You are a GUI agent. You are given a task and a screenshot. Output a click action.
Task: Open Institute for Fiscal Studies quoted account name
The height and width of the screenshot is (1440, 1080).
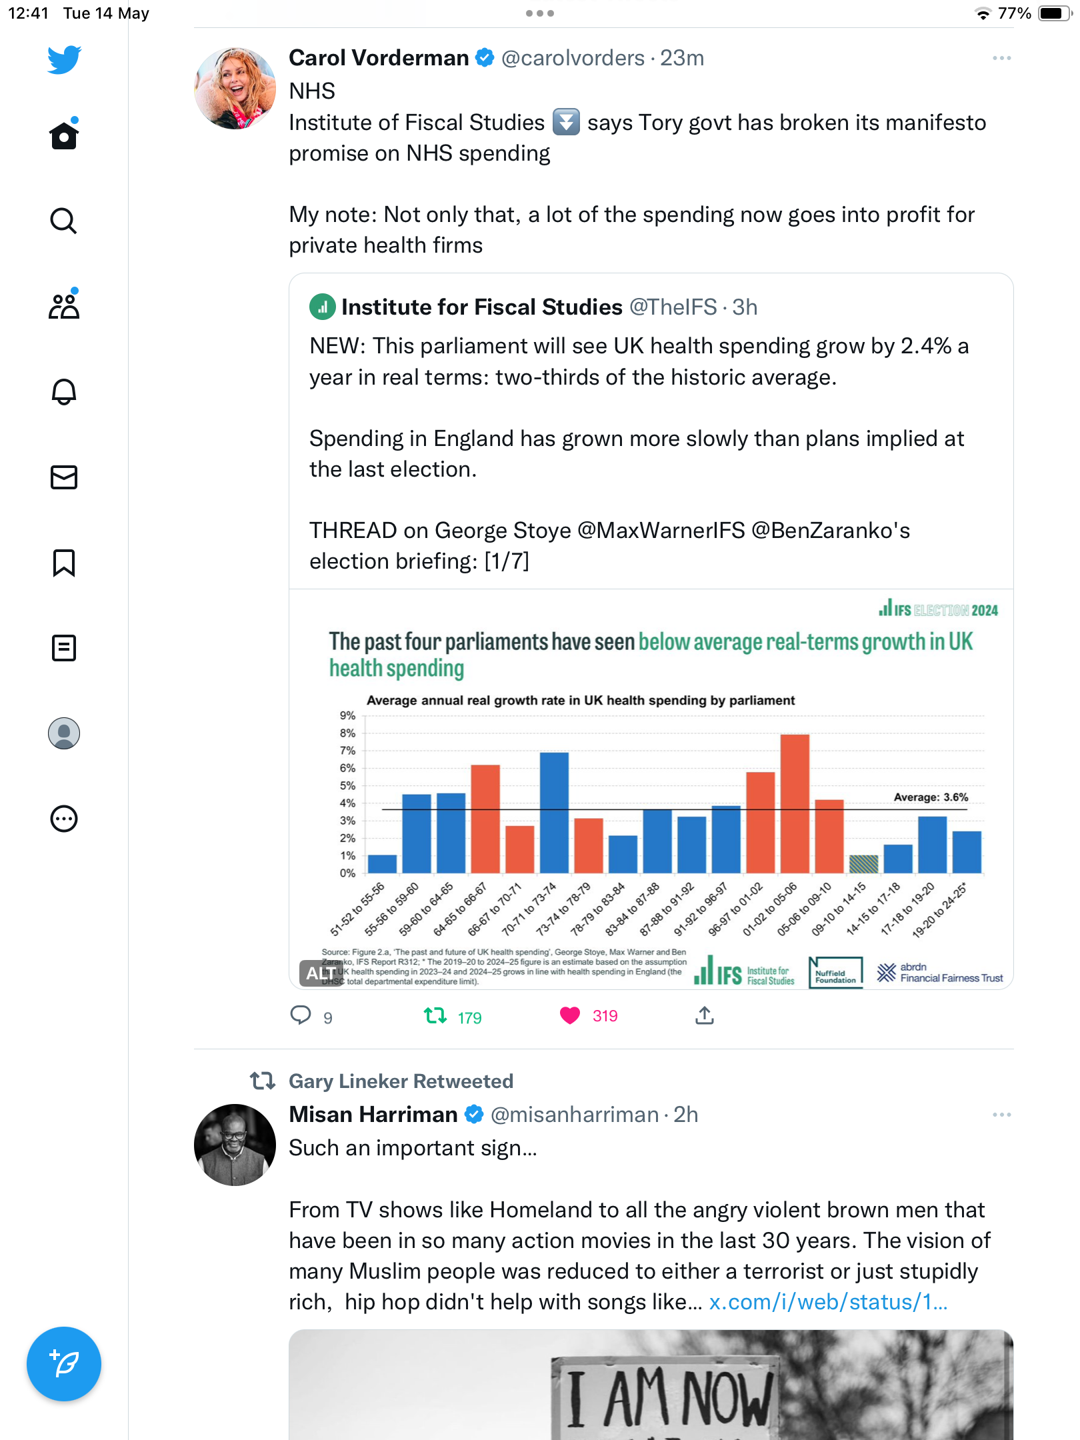pos(482,307)
